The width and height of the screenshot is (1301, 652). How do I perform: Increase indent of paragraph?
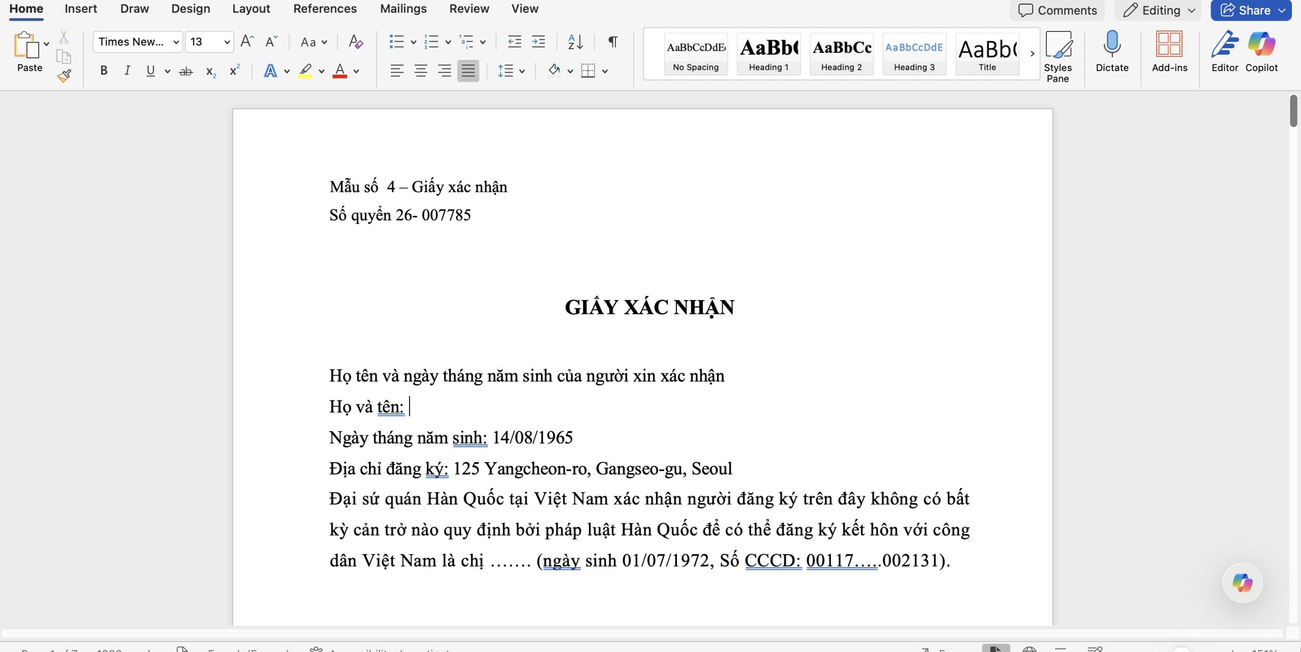pos(538,42)
